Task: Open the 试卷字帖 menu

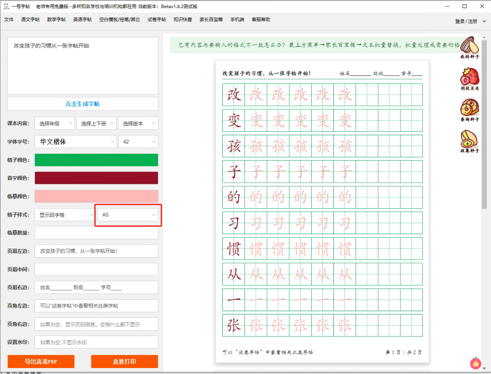Action: (x=157, y=20)
